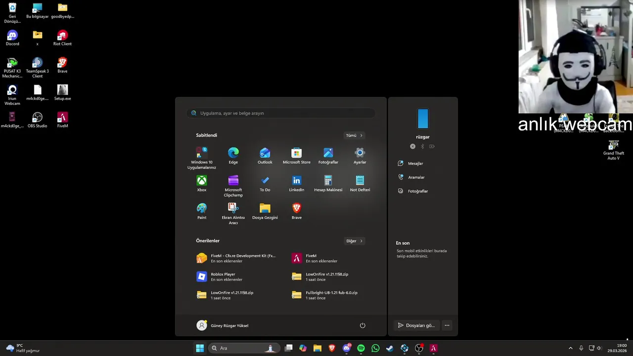Select TeamSpeak 3 Client desktop icon
Image resolution: width=633 pixels, height=356 pixels.
click(37, 68)
